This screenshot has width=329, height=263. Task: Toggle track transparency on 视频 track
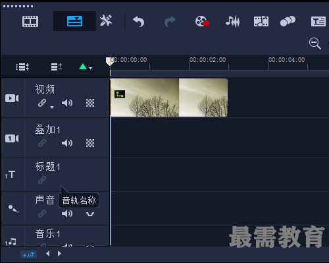point(90,103)
